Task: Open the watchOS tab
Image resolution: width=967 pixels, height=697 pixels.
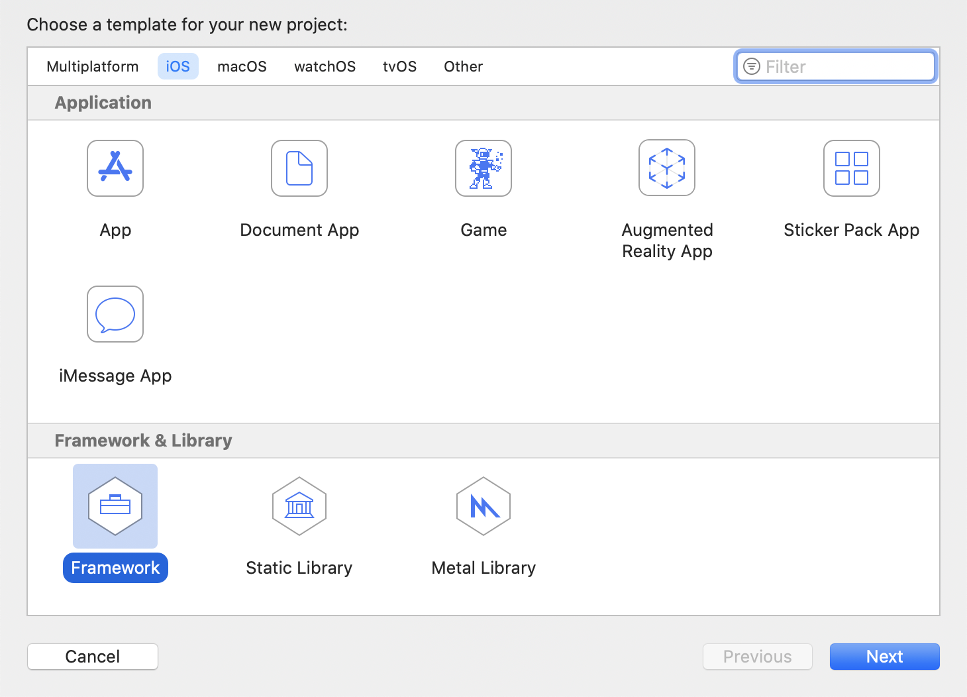Action: point(325,66)
